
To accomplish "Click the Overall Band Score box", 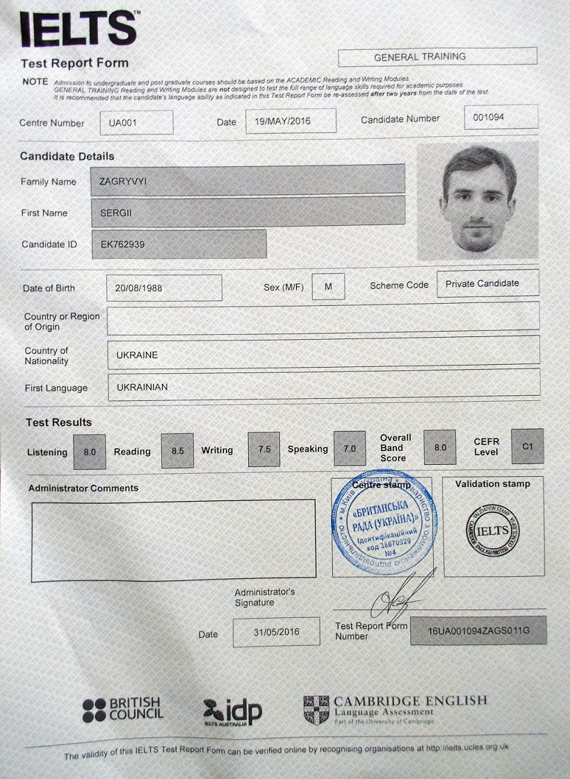I will 440,448.
